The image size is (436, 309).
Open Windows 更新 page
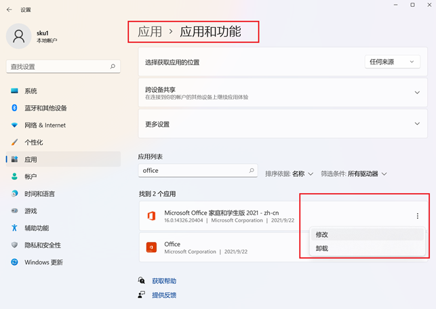click(x=43, y=262)
